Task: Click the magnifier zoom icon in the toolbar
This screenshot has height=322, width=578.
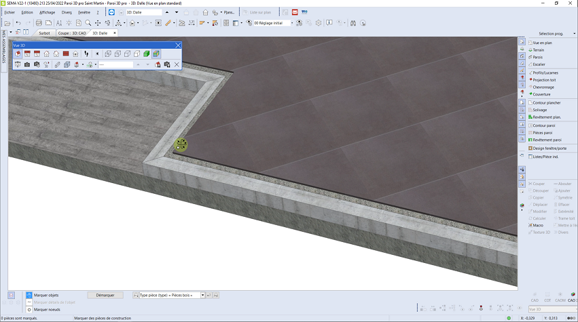Action: point(87,22)
